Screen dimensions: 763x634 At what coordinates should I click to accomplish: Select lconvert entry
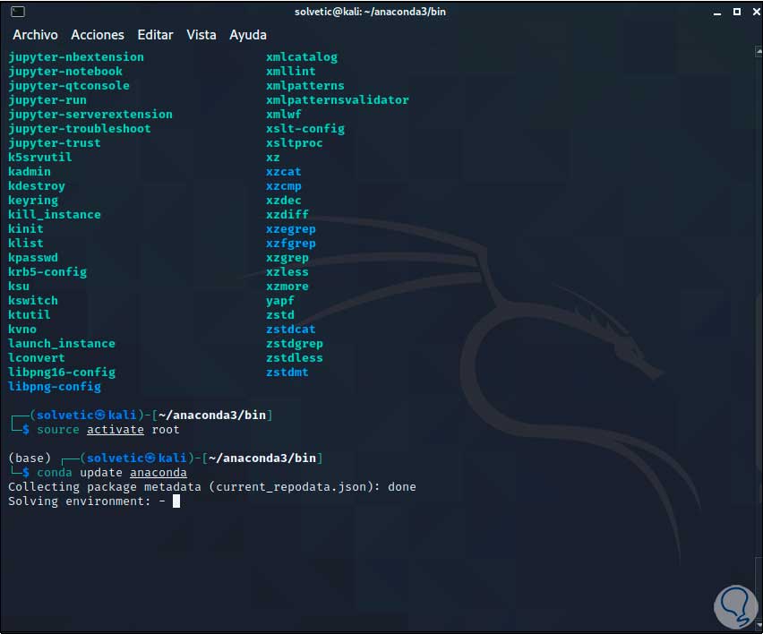point(37,358)
